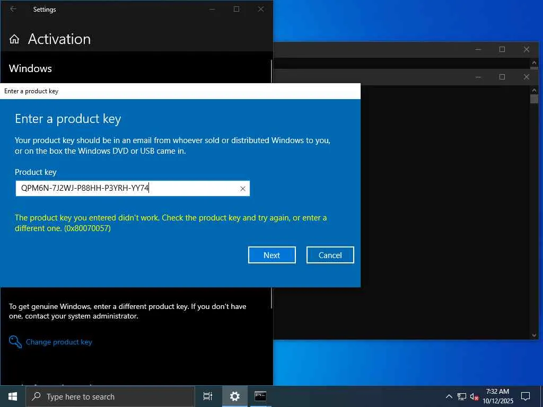Show hidden system tray icons
Image resolution: width=543 pixels, height=407 pixels.
click(x=449, y=396)
